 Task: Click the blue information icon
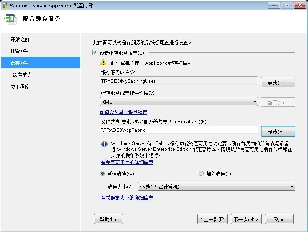click(x=104, y=144)
